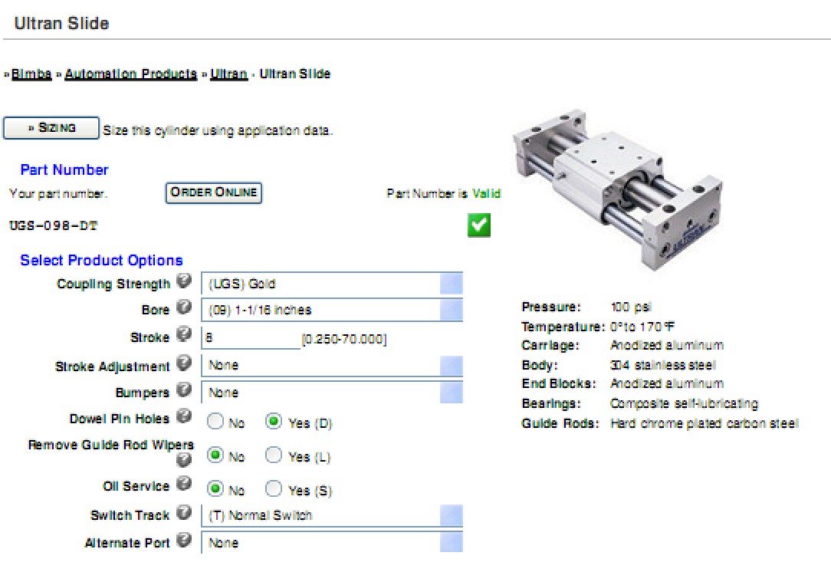This screenshot has height=572, width=831.
Task: Go to Bimba breadcrumb link
Action: 31,74
